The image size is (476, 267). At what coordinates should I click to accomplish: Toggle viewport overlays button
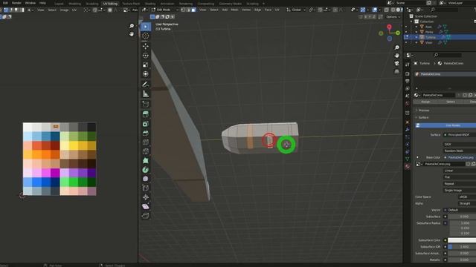[375, 10]
